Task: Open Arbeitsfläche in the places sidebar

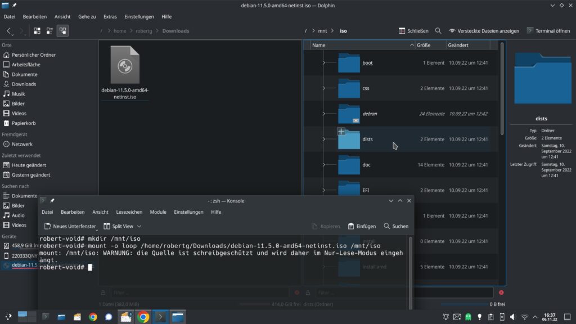Action: (x=22, y=65)
